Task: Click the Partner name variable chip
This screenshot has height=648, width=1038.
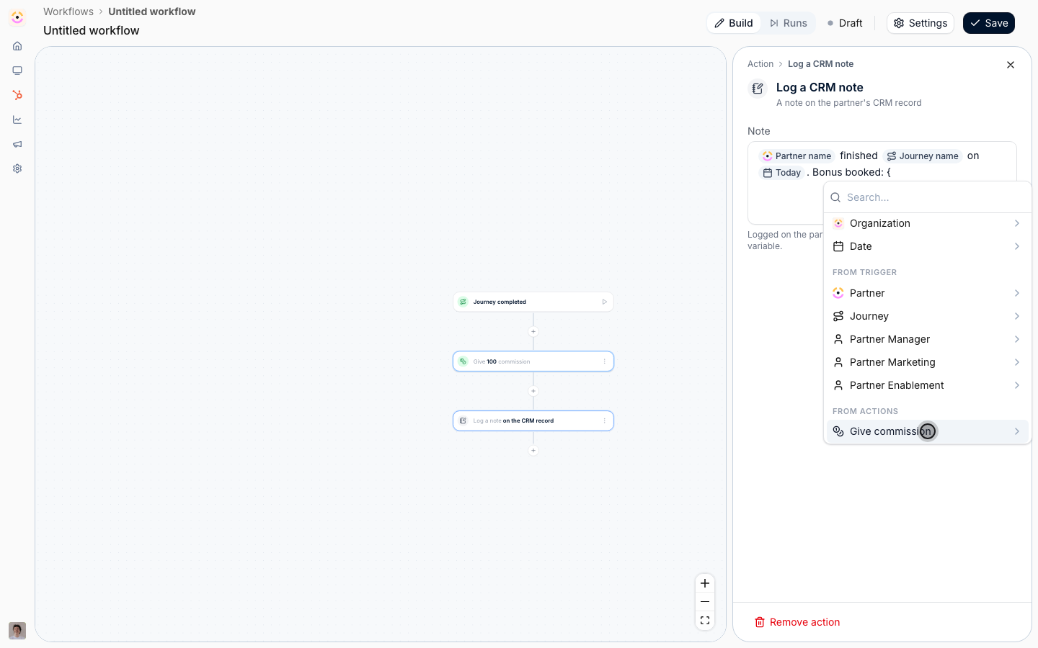Action: point(797,156)
